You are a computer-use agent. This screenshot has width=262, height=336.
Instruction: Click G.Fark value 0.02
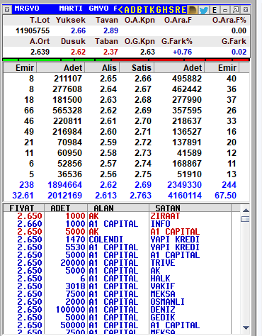click(x=239, y=52)
